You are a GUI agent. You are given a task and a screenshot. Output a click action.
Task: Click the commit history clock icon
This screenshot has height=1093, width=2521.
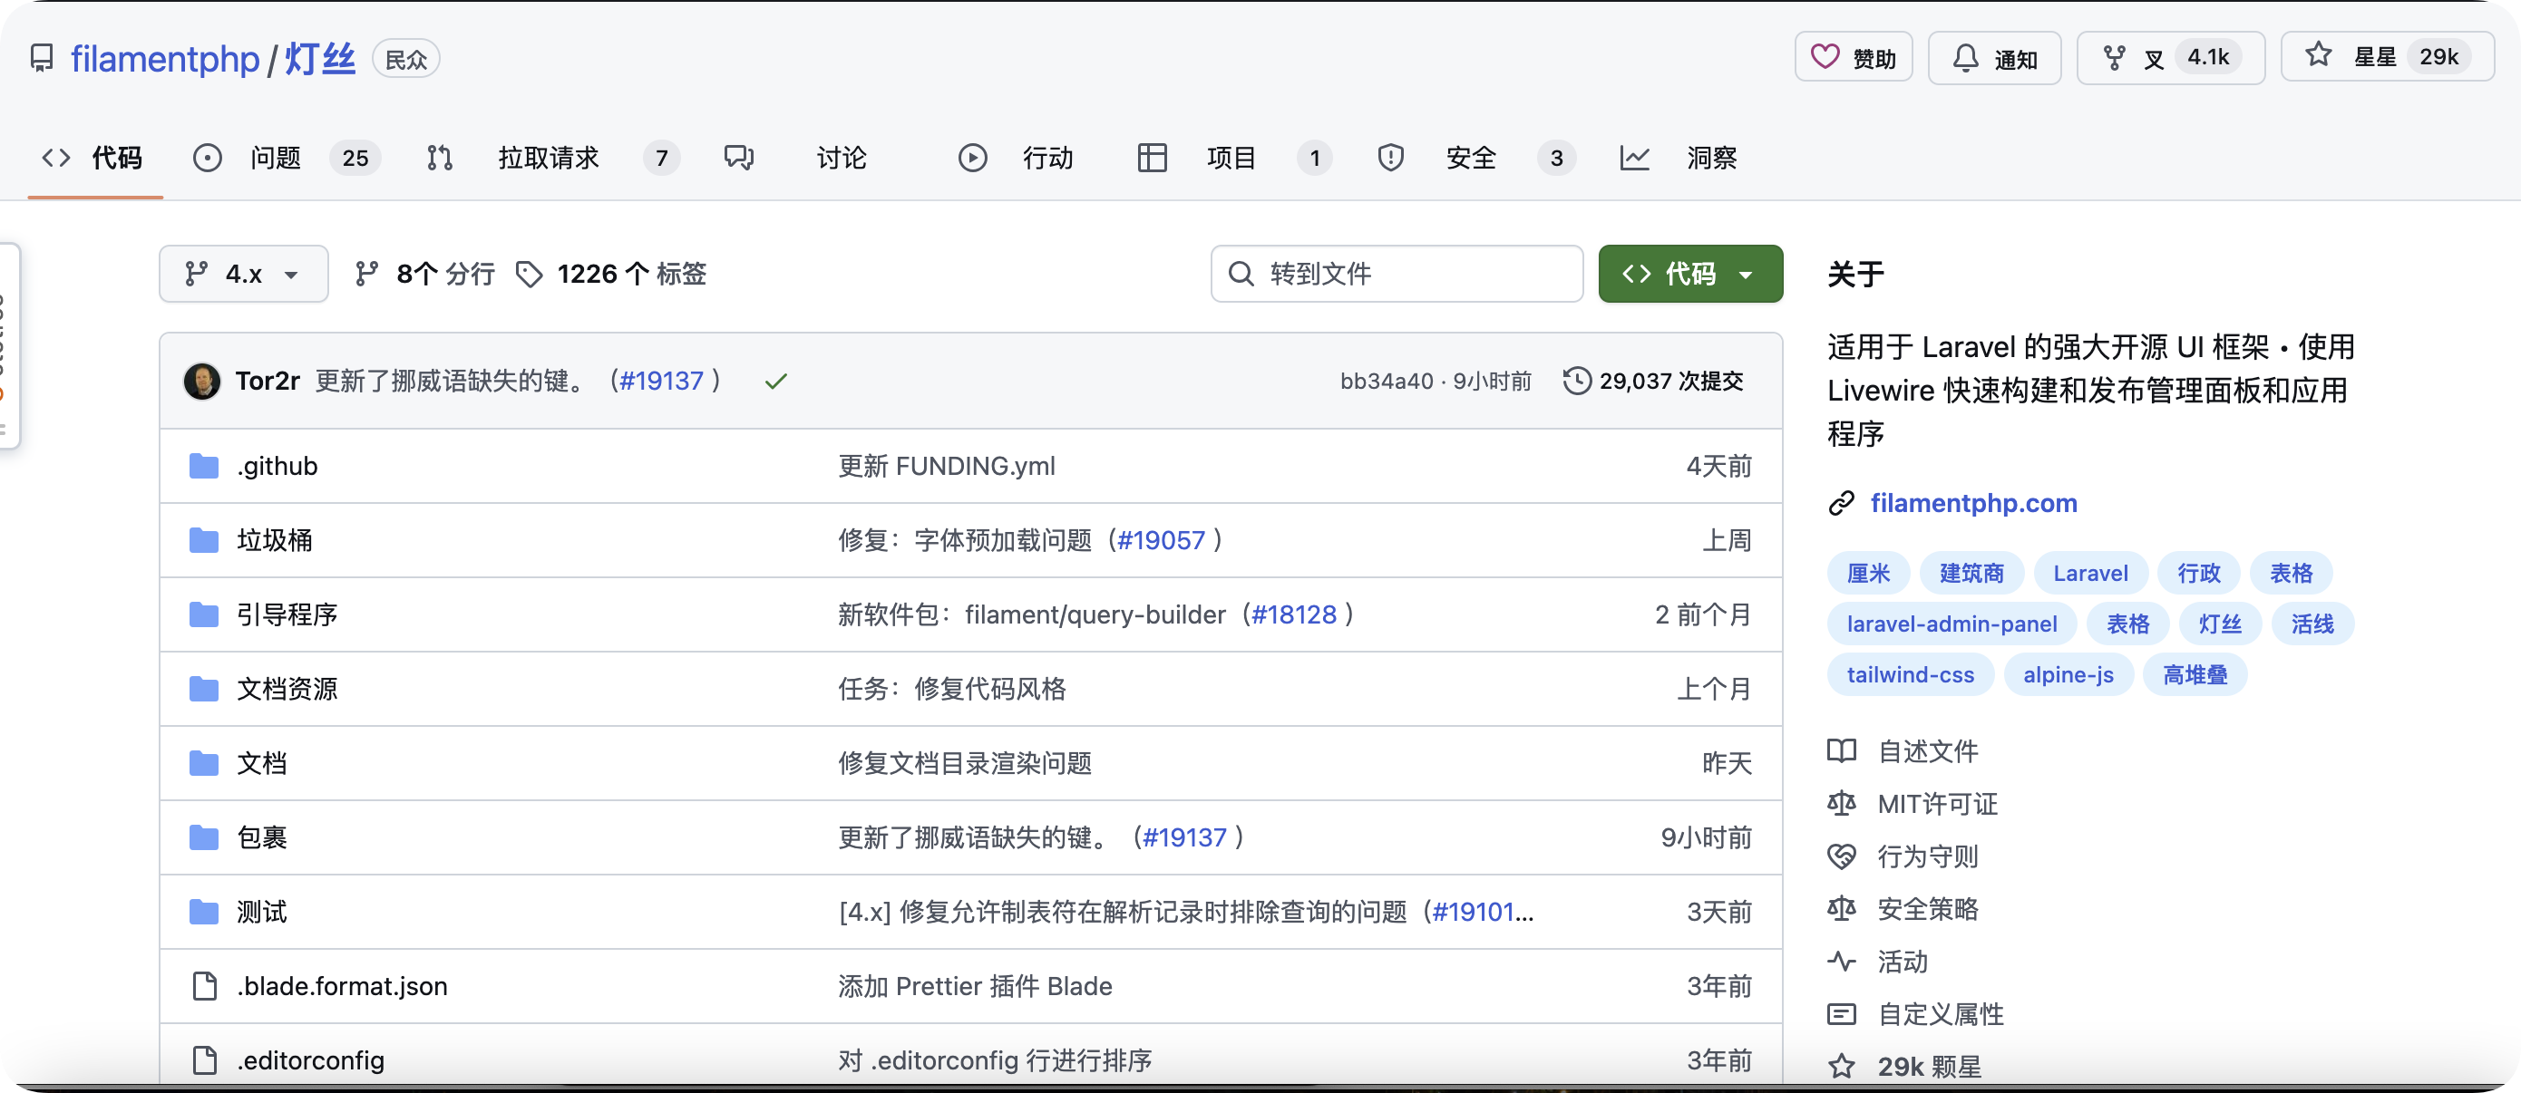[1577, 382]
